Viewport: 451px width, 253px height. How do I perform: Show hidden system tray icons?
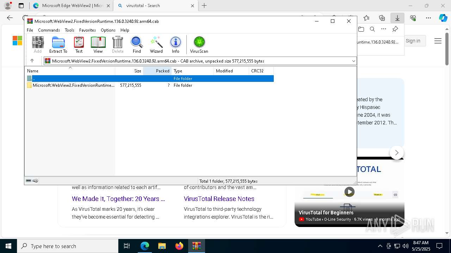(380, 246)
